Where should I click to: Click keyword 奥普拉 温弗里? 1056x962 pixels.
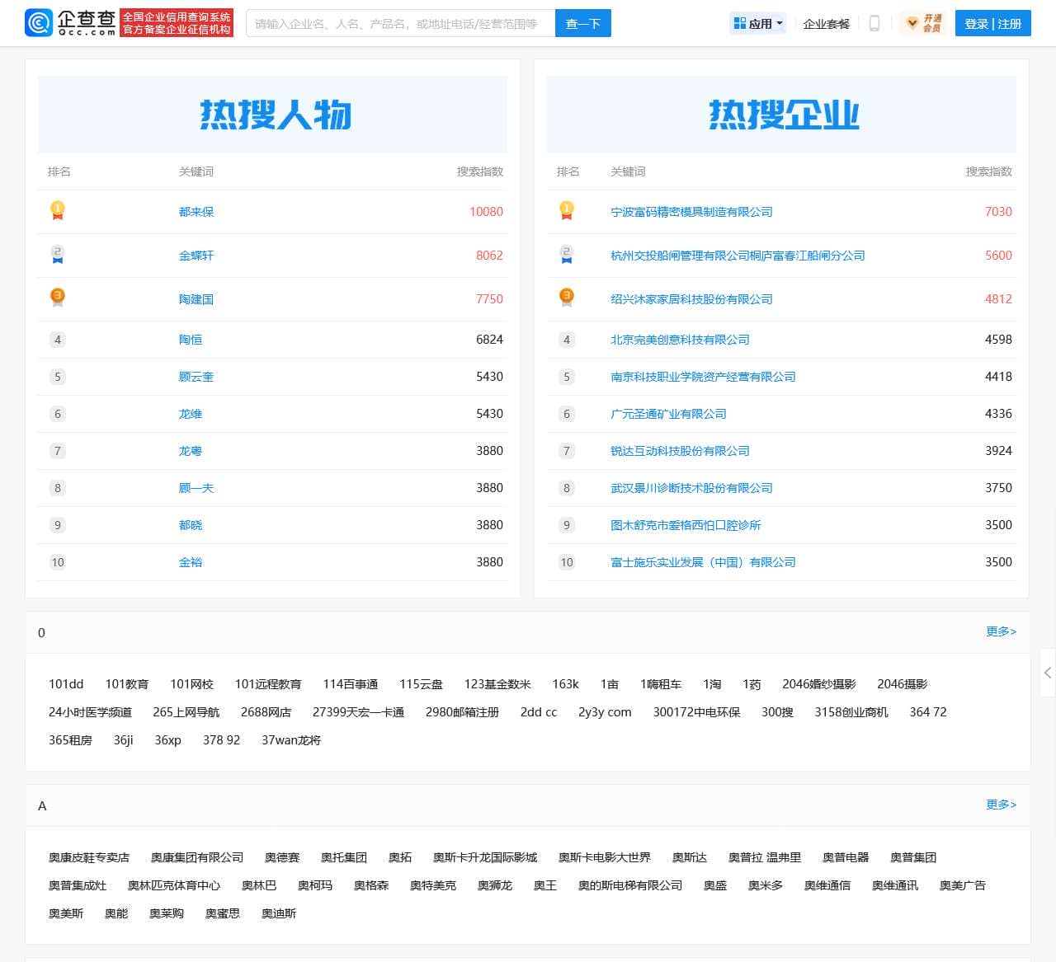point(765,857)
